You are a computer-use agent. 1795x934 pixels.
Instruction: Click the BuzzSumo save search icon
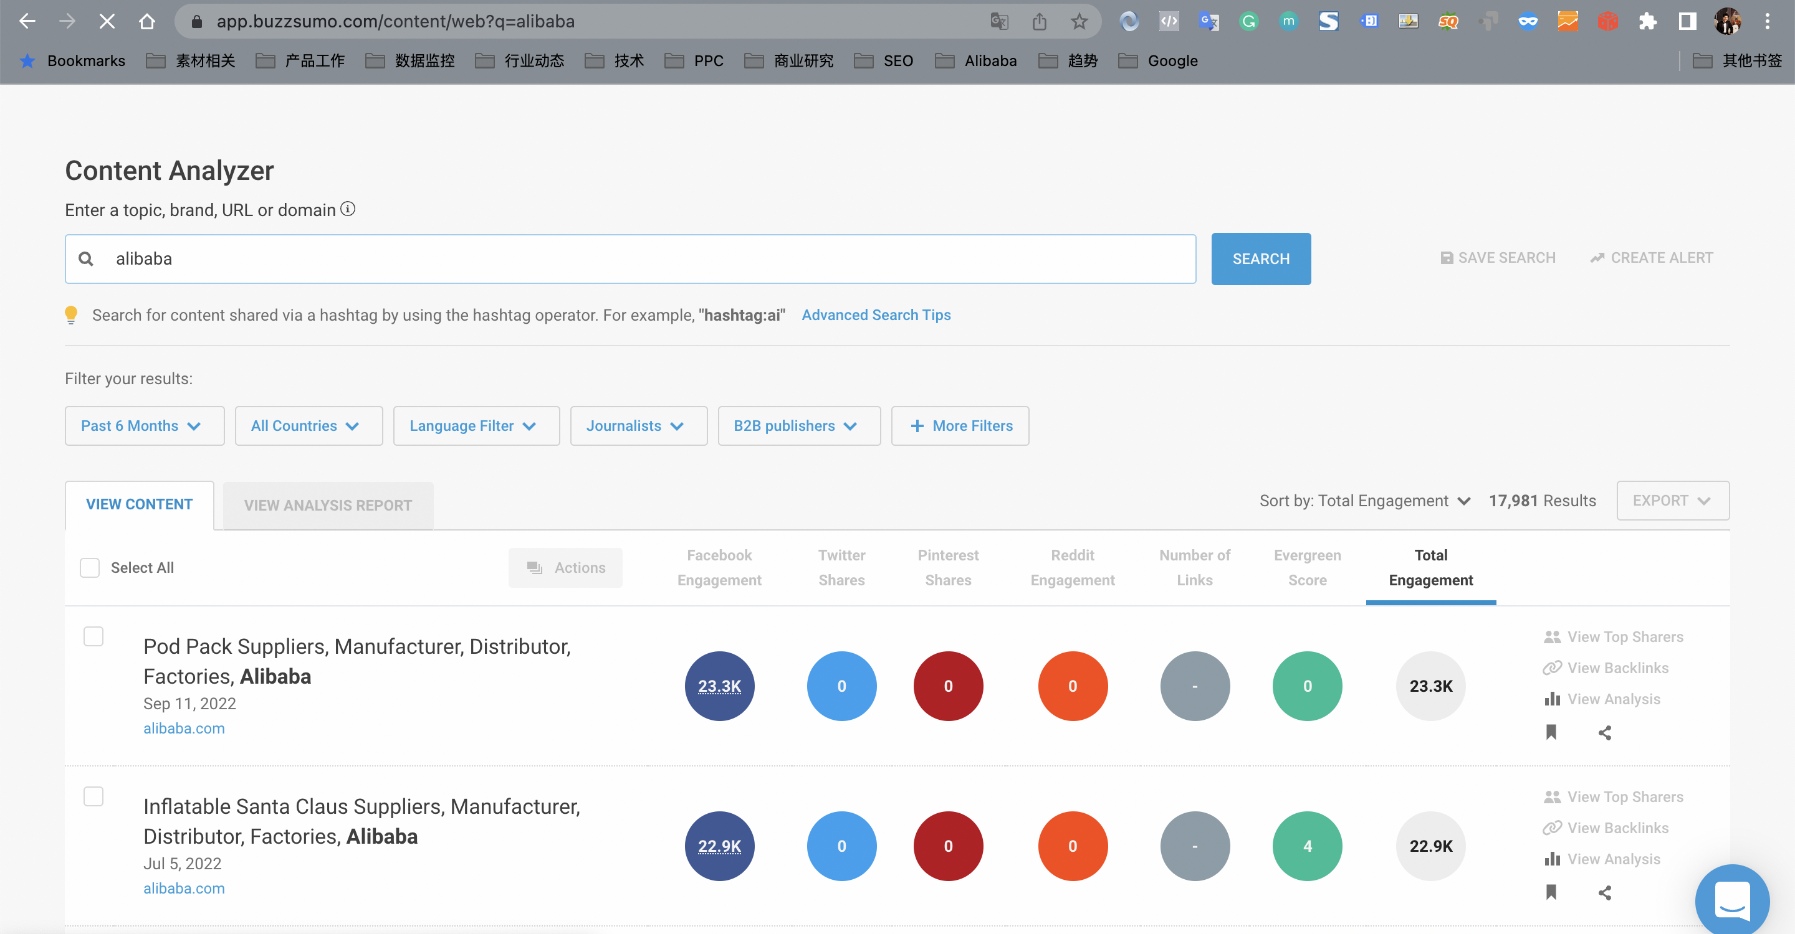(x=1446, y=257)
